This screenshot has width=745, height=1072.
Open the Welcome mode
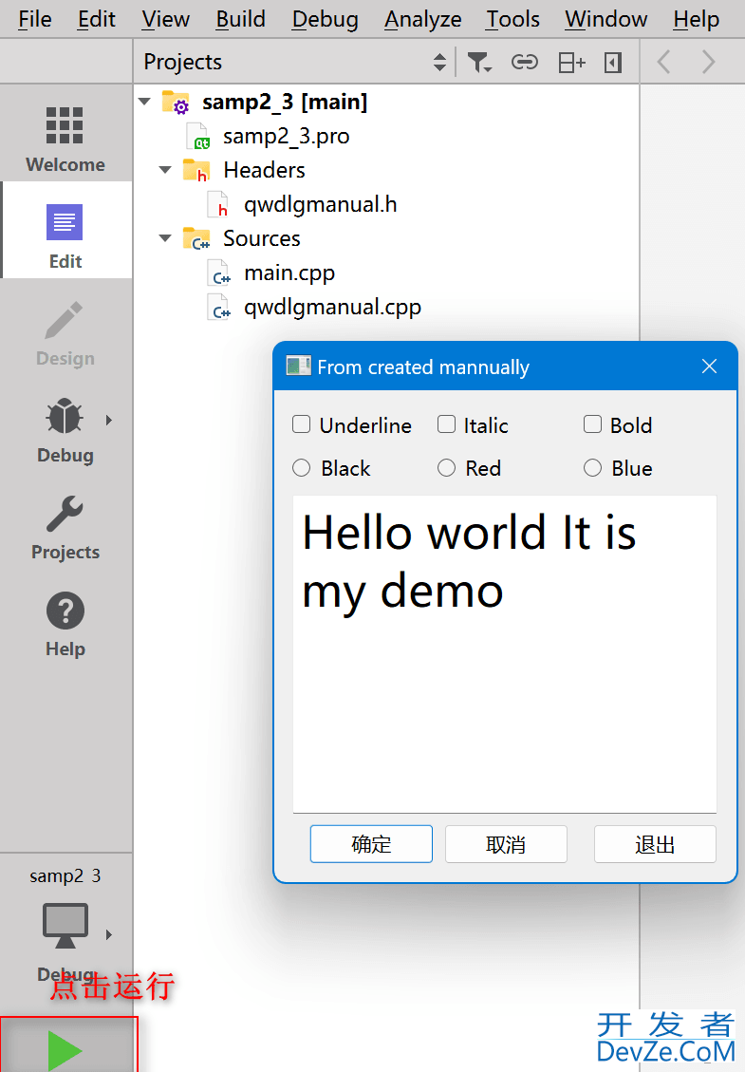(x=65, y=139)
